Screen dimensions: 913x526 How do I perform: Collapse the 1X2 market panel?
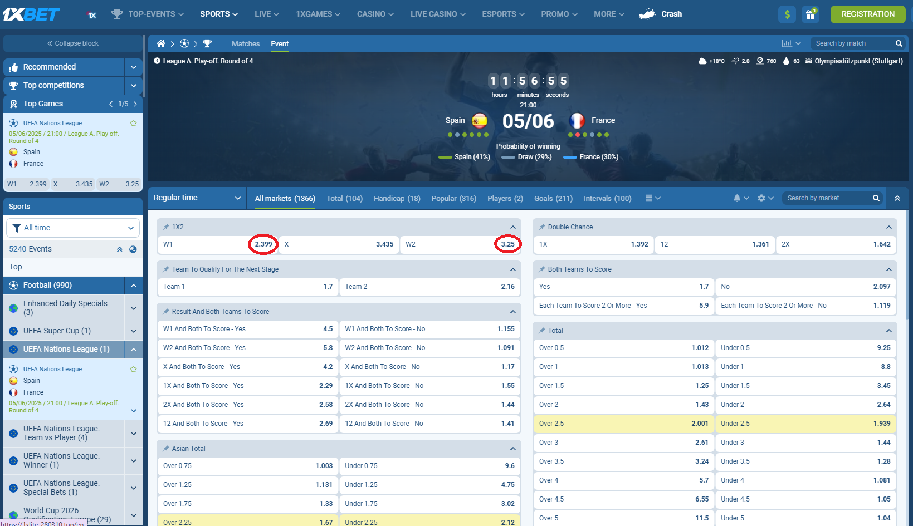tap(512, 227)
